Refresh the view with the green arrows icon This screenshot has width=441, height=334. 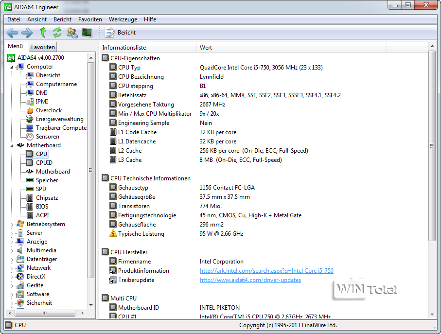57,33
